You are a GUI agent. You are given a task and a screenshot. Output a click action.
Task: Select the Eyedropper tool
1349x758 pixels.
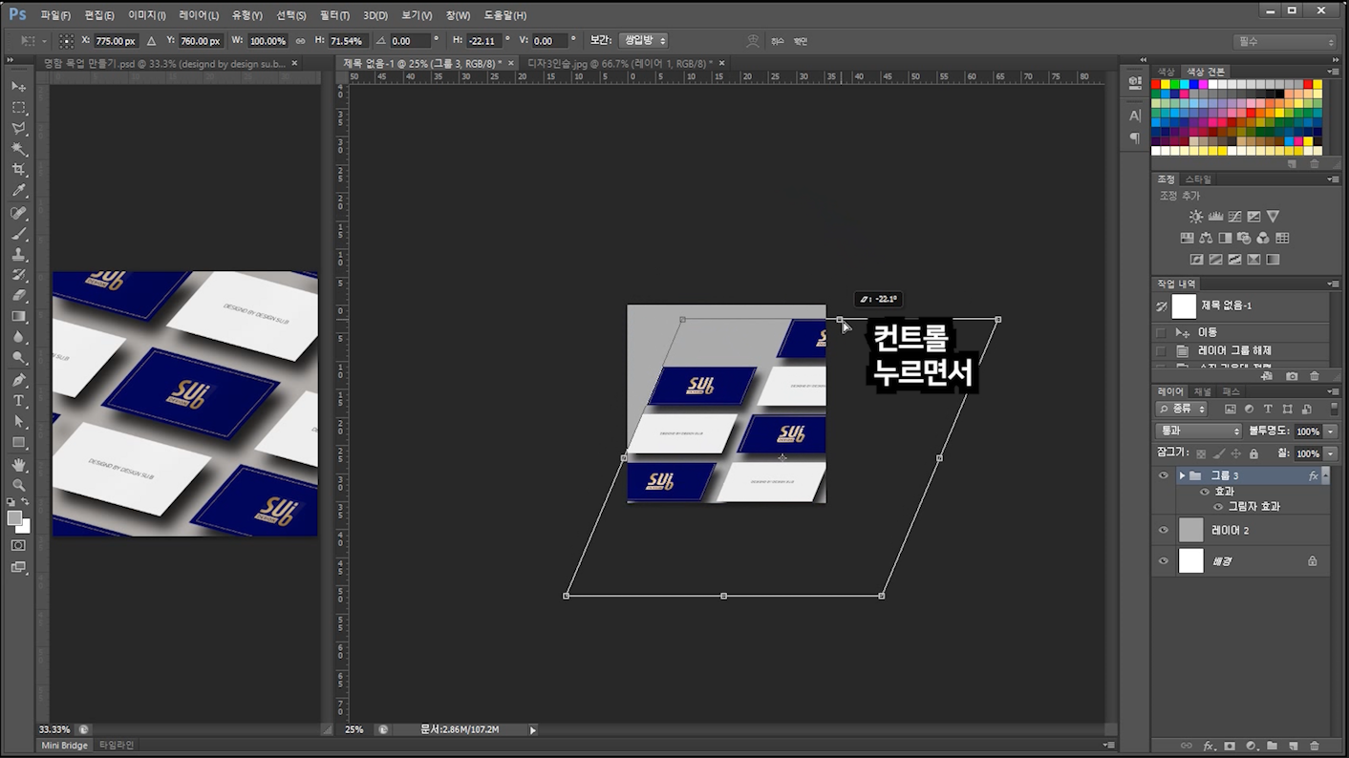19,192
